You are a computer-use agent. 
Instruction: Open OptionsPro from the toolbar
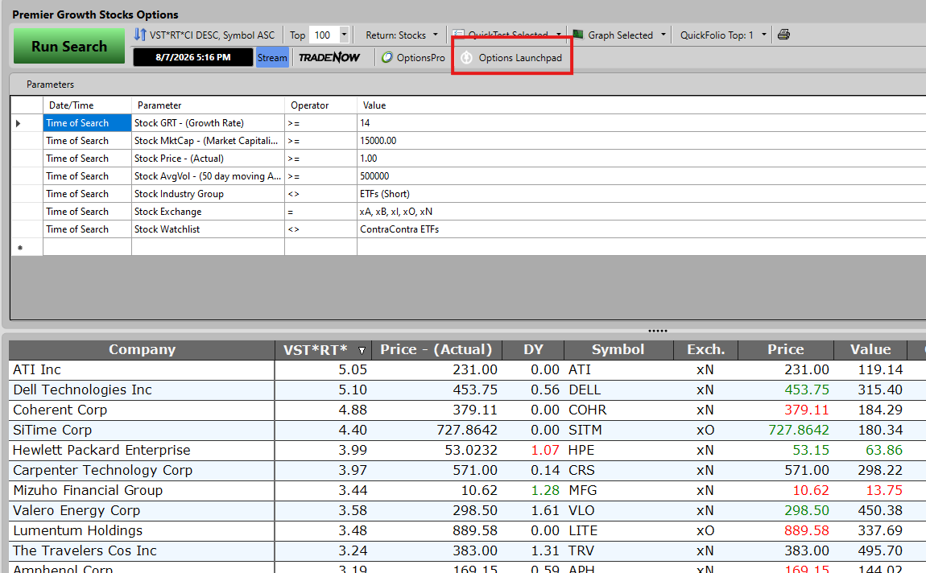pos(413,57)
